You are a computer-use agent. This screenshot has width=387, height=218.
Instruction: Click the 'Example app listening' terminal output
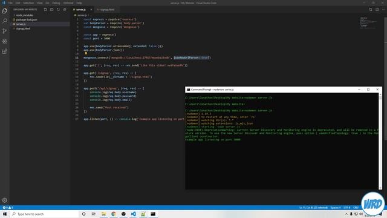pos(213,140)
